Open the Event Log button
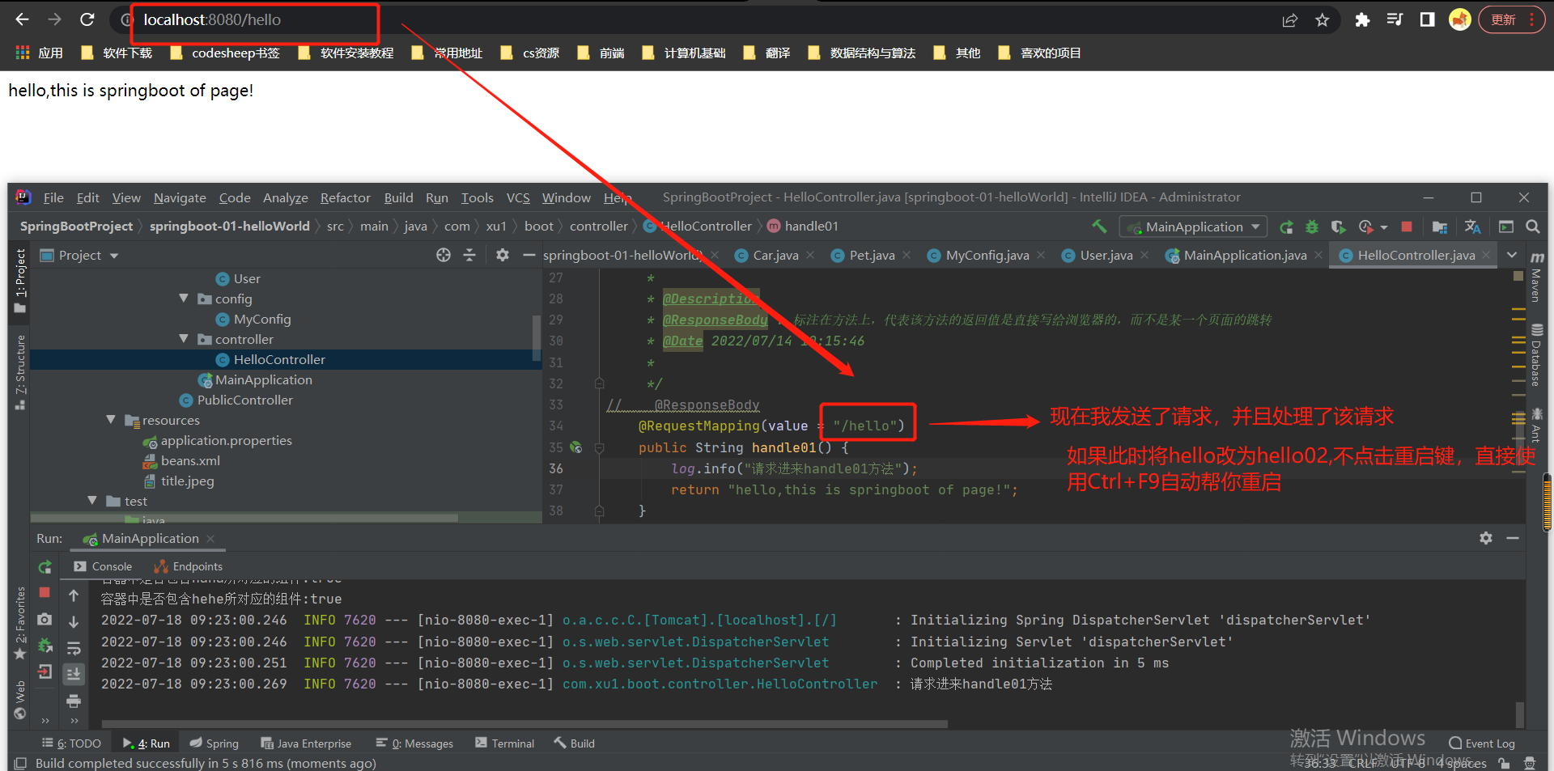 1482,743
